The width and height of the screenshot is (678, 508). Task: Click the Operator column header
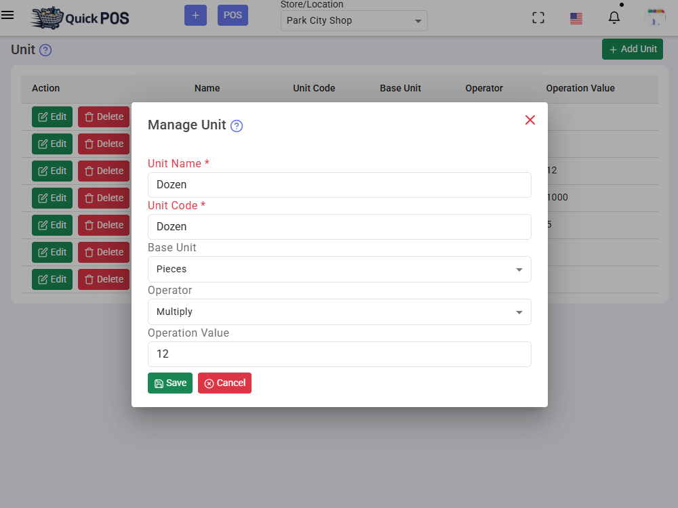tap(484, 88)
